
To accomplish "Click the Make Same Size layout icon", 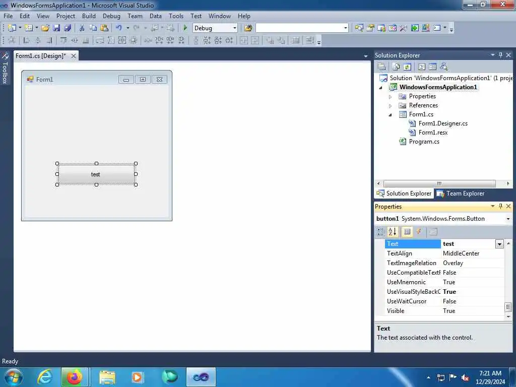I will pyautogui.click(x=122, y=40).
